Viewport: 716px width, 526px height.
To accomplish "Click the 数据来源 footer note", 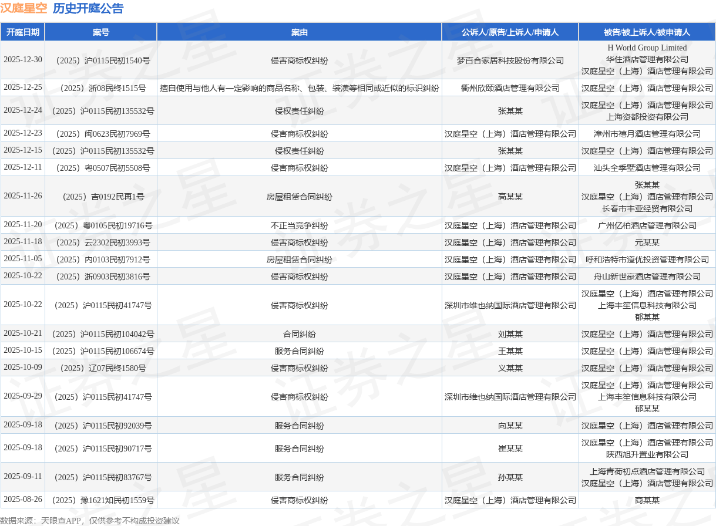I will coord(90,521).
